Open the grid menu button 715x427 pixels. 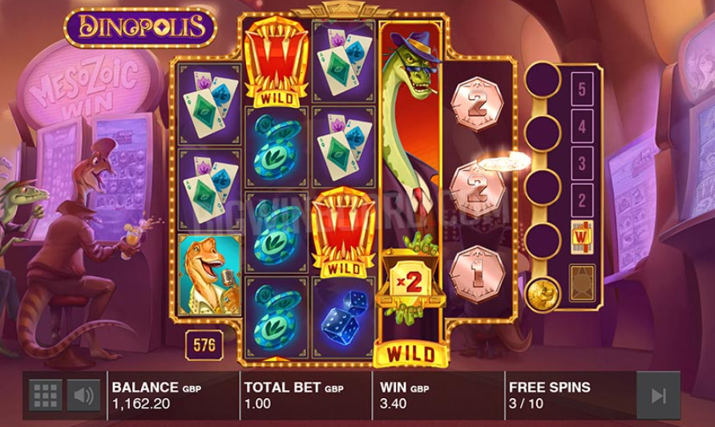(x=46, y=395)
